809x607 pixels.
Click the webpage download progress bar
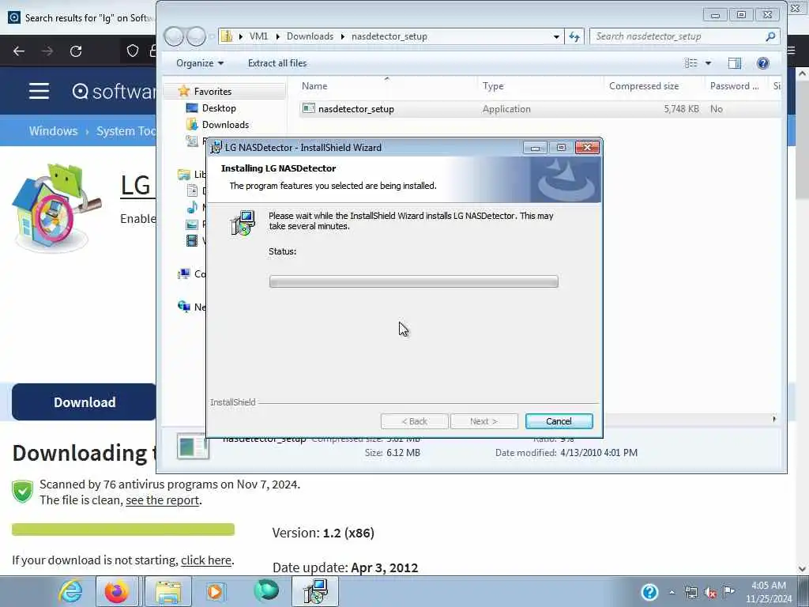pyautogui.click(x=122, y=529)
